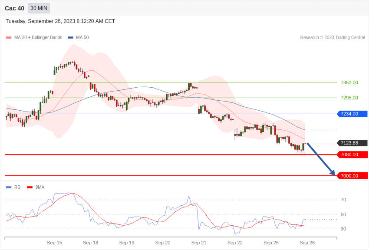Click the Trading Central research credit link
The height and width of the screenshot is (250, 369).
pyautogui.click(x=333, y=37)
